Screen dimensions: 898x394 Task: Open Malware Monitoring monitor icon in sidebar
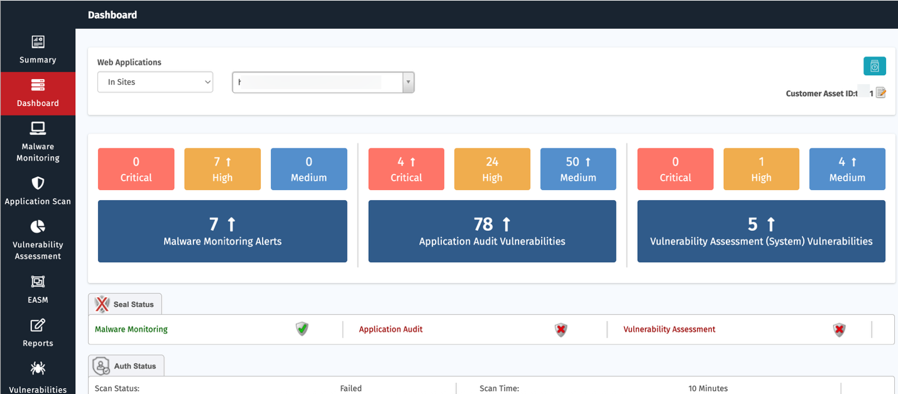(x=38, y=129)
